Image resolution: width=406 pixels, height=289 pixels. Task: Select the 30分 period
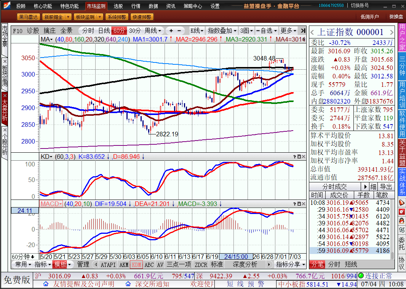pyautogui.click(x=135, y=31)
